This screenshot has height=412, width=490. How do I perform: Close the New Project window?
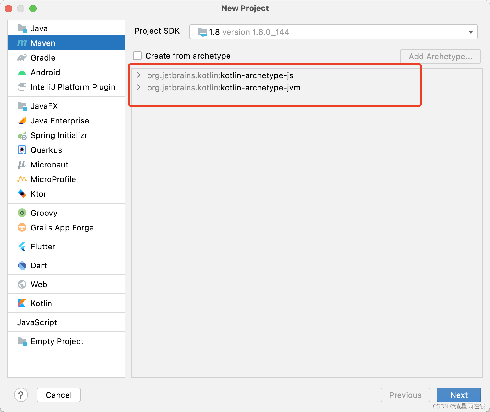tap(9, 9)
